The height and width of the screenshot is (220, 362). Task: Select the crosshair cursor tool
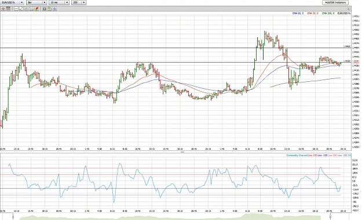pyautogui.click(x=3, y=9)
